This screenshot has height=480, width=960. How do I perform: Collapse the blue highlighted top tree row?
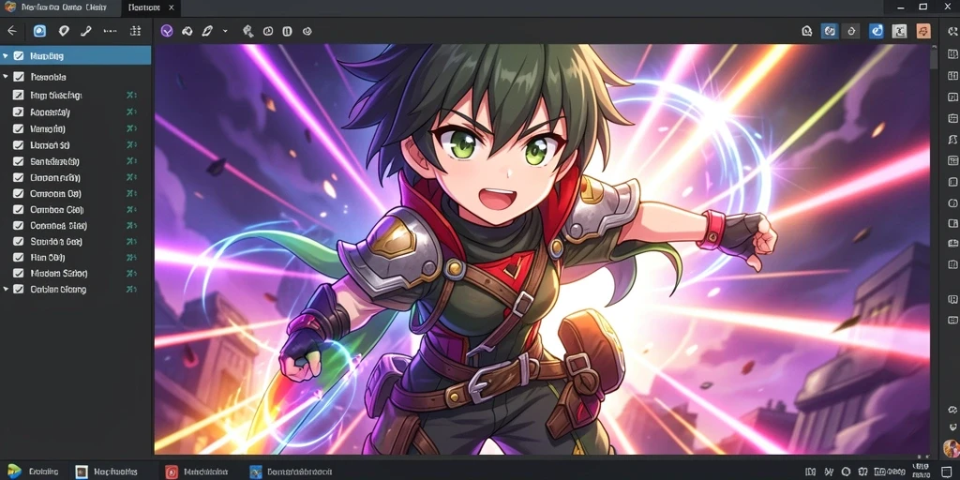6,55
